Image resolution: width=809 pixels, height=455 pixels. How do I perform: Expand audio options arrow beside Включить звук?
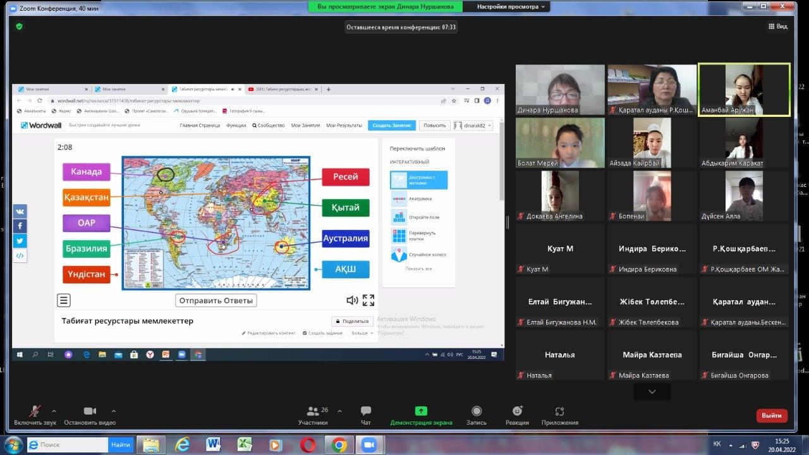54,411
